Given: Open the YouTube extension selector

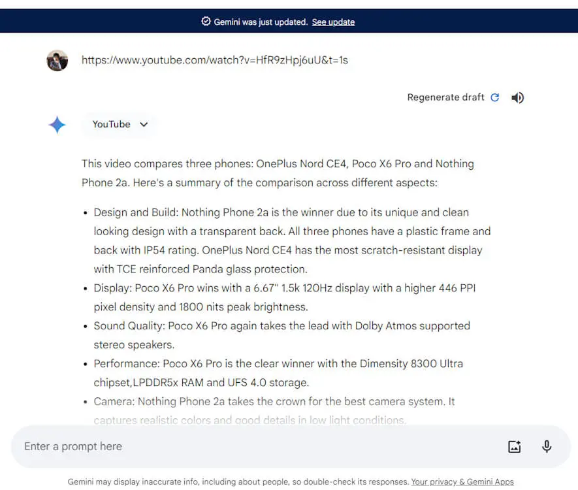Looking at the screenshot, I should coord(119,124).
